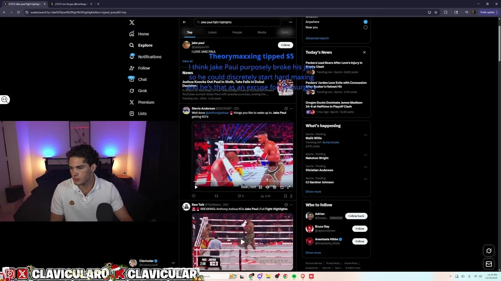Go back with the search back arrow
The image size is (501, 281).
[184, 22]
